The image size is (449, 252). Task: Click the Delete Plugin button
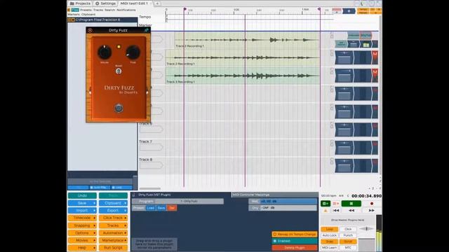(x=295, y=248)
